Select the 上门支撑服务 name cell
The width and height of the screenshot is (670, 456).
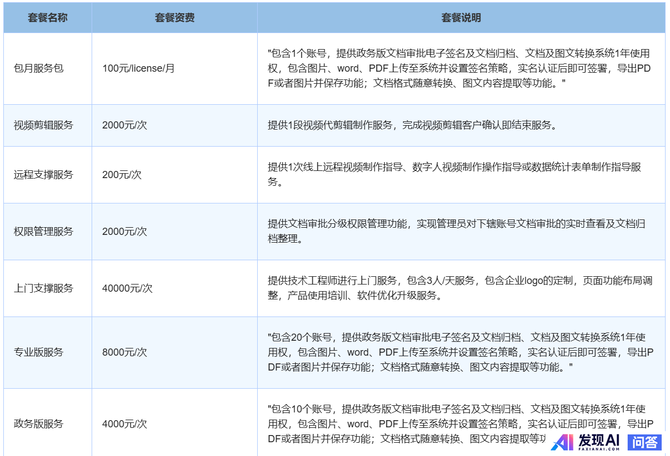point(44,288)
